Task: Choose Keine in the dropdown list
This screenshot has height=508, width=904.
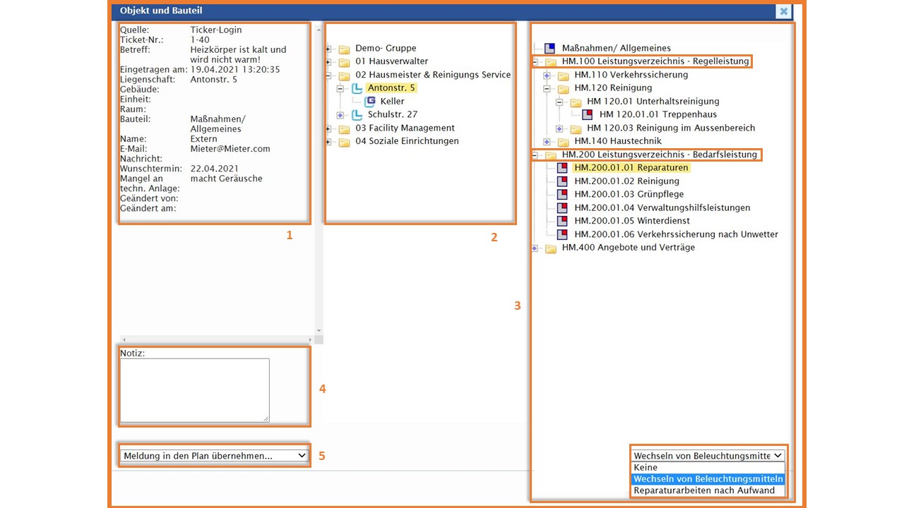Action: (x=708, y=467)
